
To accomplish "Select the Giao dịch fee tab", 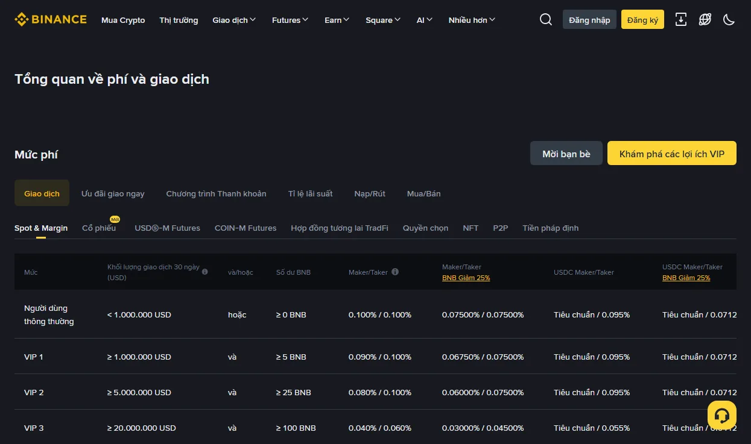I will tap(42, 193).
